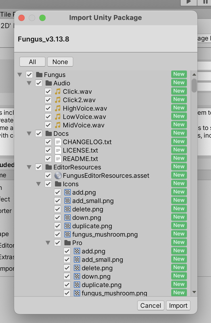The image size is (211, 323).
Task: Click the Click2.wav music note icon
Action: pos(58,100)
